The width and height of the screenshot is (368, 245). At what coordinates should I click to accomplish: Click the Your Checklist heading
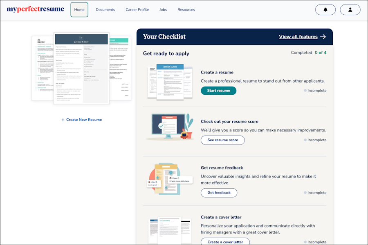point(164,37)
